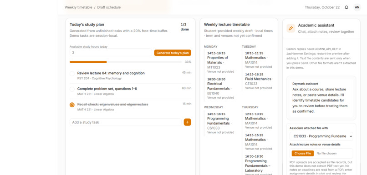Click the No file chosen text

[x=326, y=154]
